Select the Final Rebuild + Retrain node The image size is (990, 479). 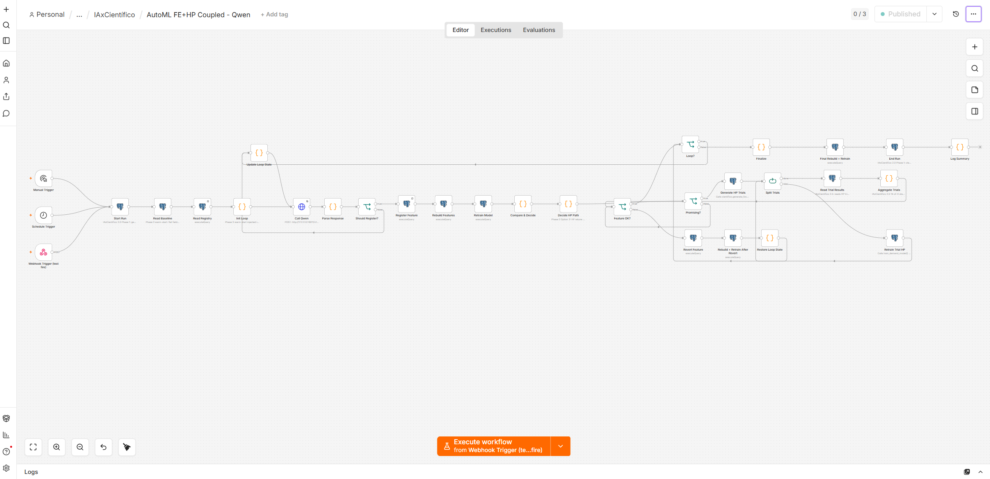[835, 147]
